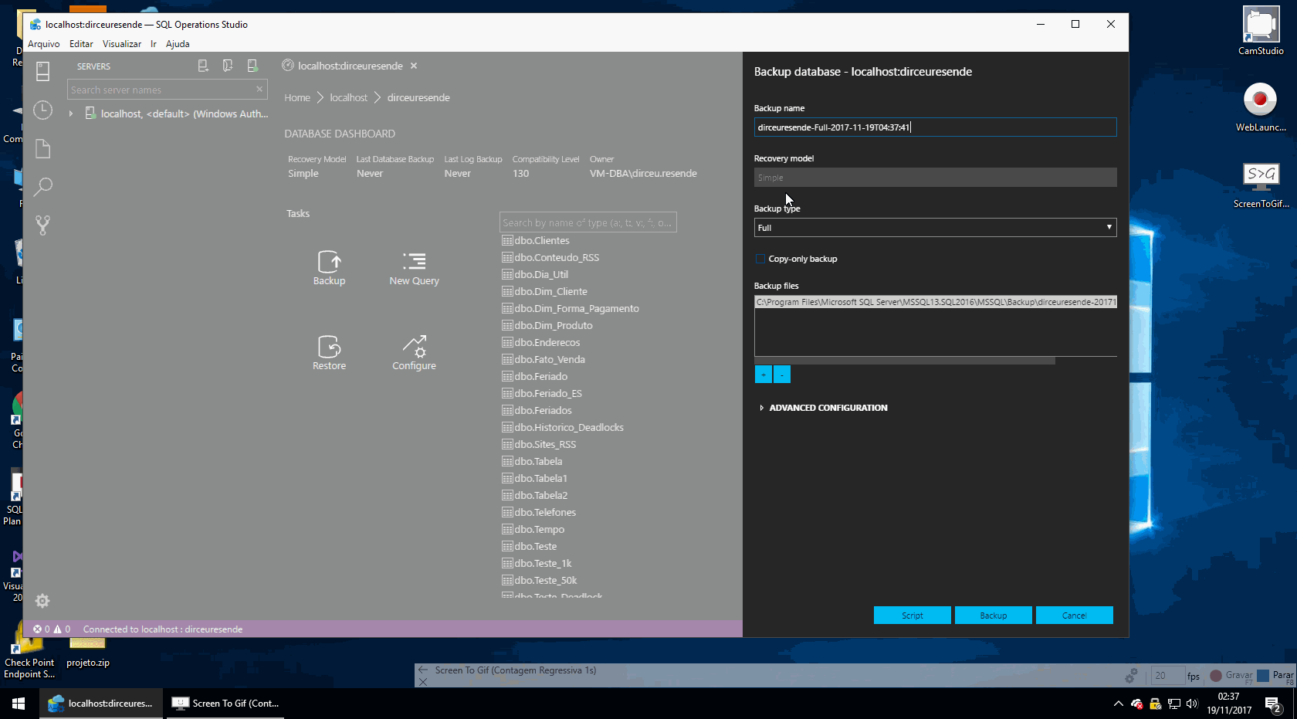Open Source Control branch icon
Screen dimensions: 1297x719
pos(42,225)
